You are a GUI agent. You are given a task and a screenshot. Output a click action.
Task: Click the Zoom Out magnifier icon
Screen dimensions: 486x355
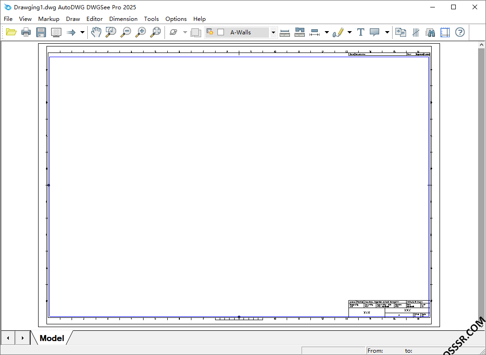pyautogui.click(x=125, y=32)
